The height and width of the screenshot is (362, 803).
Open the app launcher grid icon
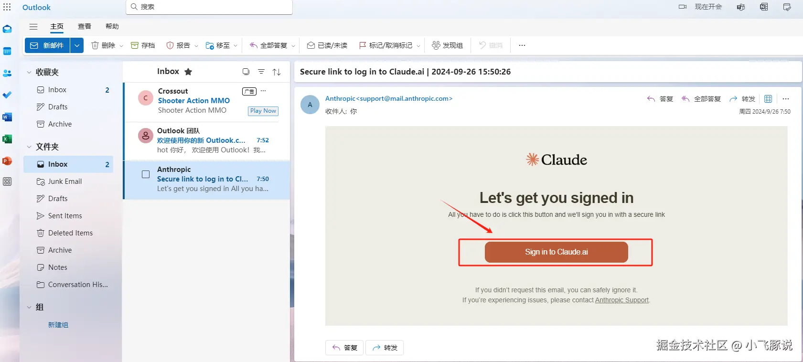(7, 7)
